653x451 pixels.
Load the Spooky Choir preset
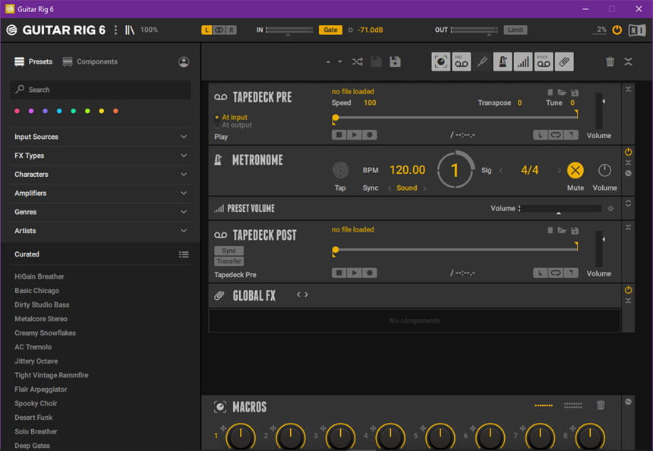coord(36,403)
